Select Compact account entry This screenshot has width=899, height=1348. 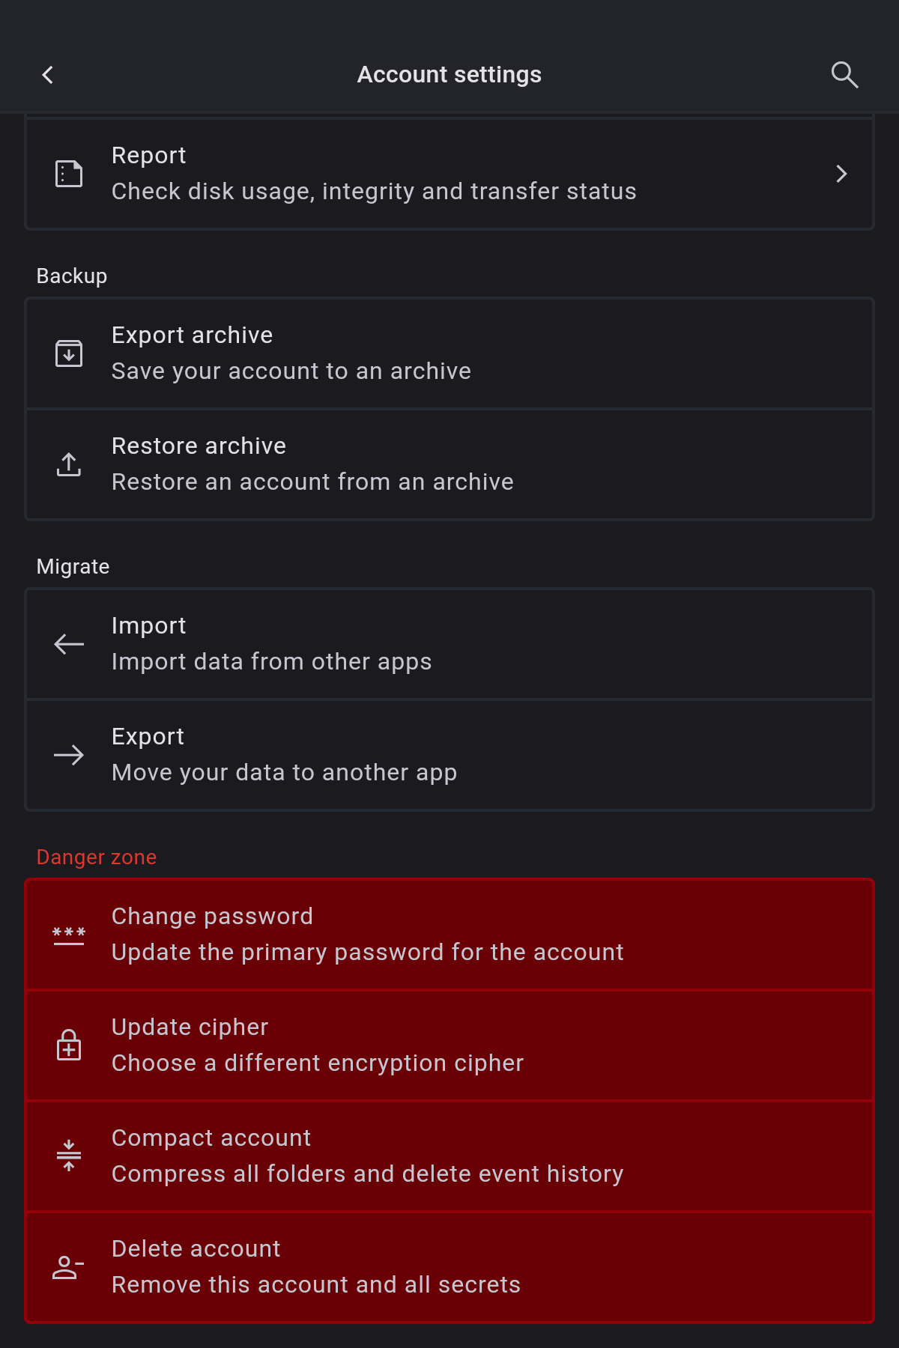pos(449,1156)
